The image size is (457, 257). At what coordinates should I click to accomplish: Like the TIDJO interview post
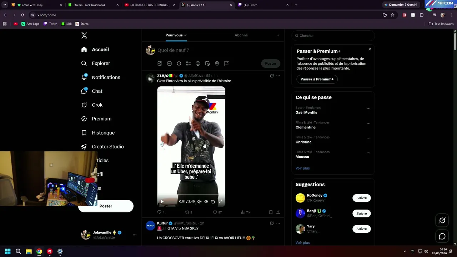(x=215, y=212)
